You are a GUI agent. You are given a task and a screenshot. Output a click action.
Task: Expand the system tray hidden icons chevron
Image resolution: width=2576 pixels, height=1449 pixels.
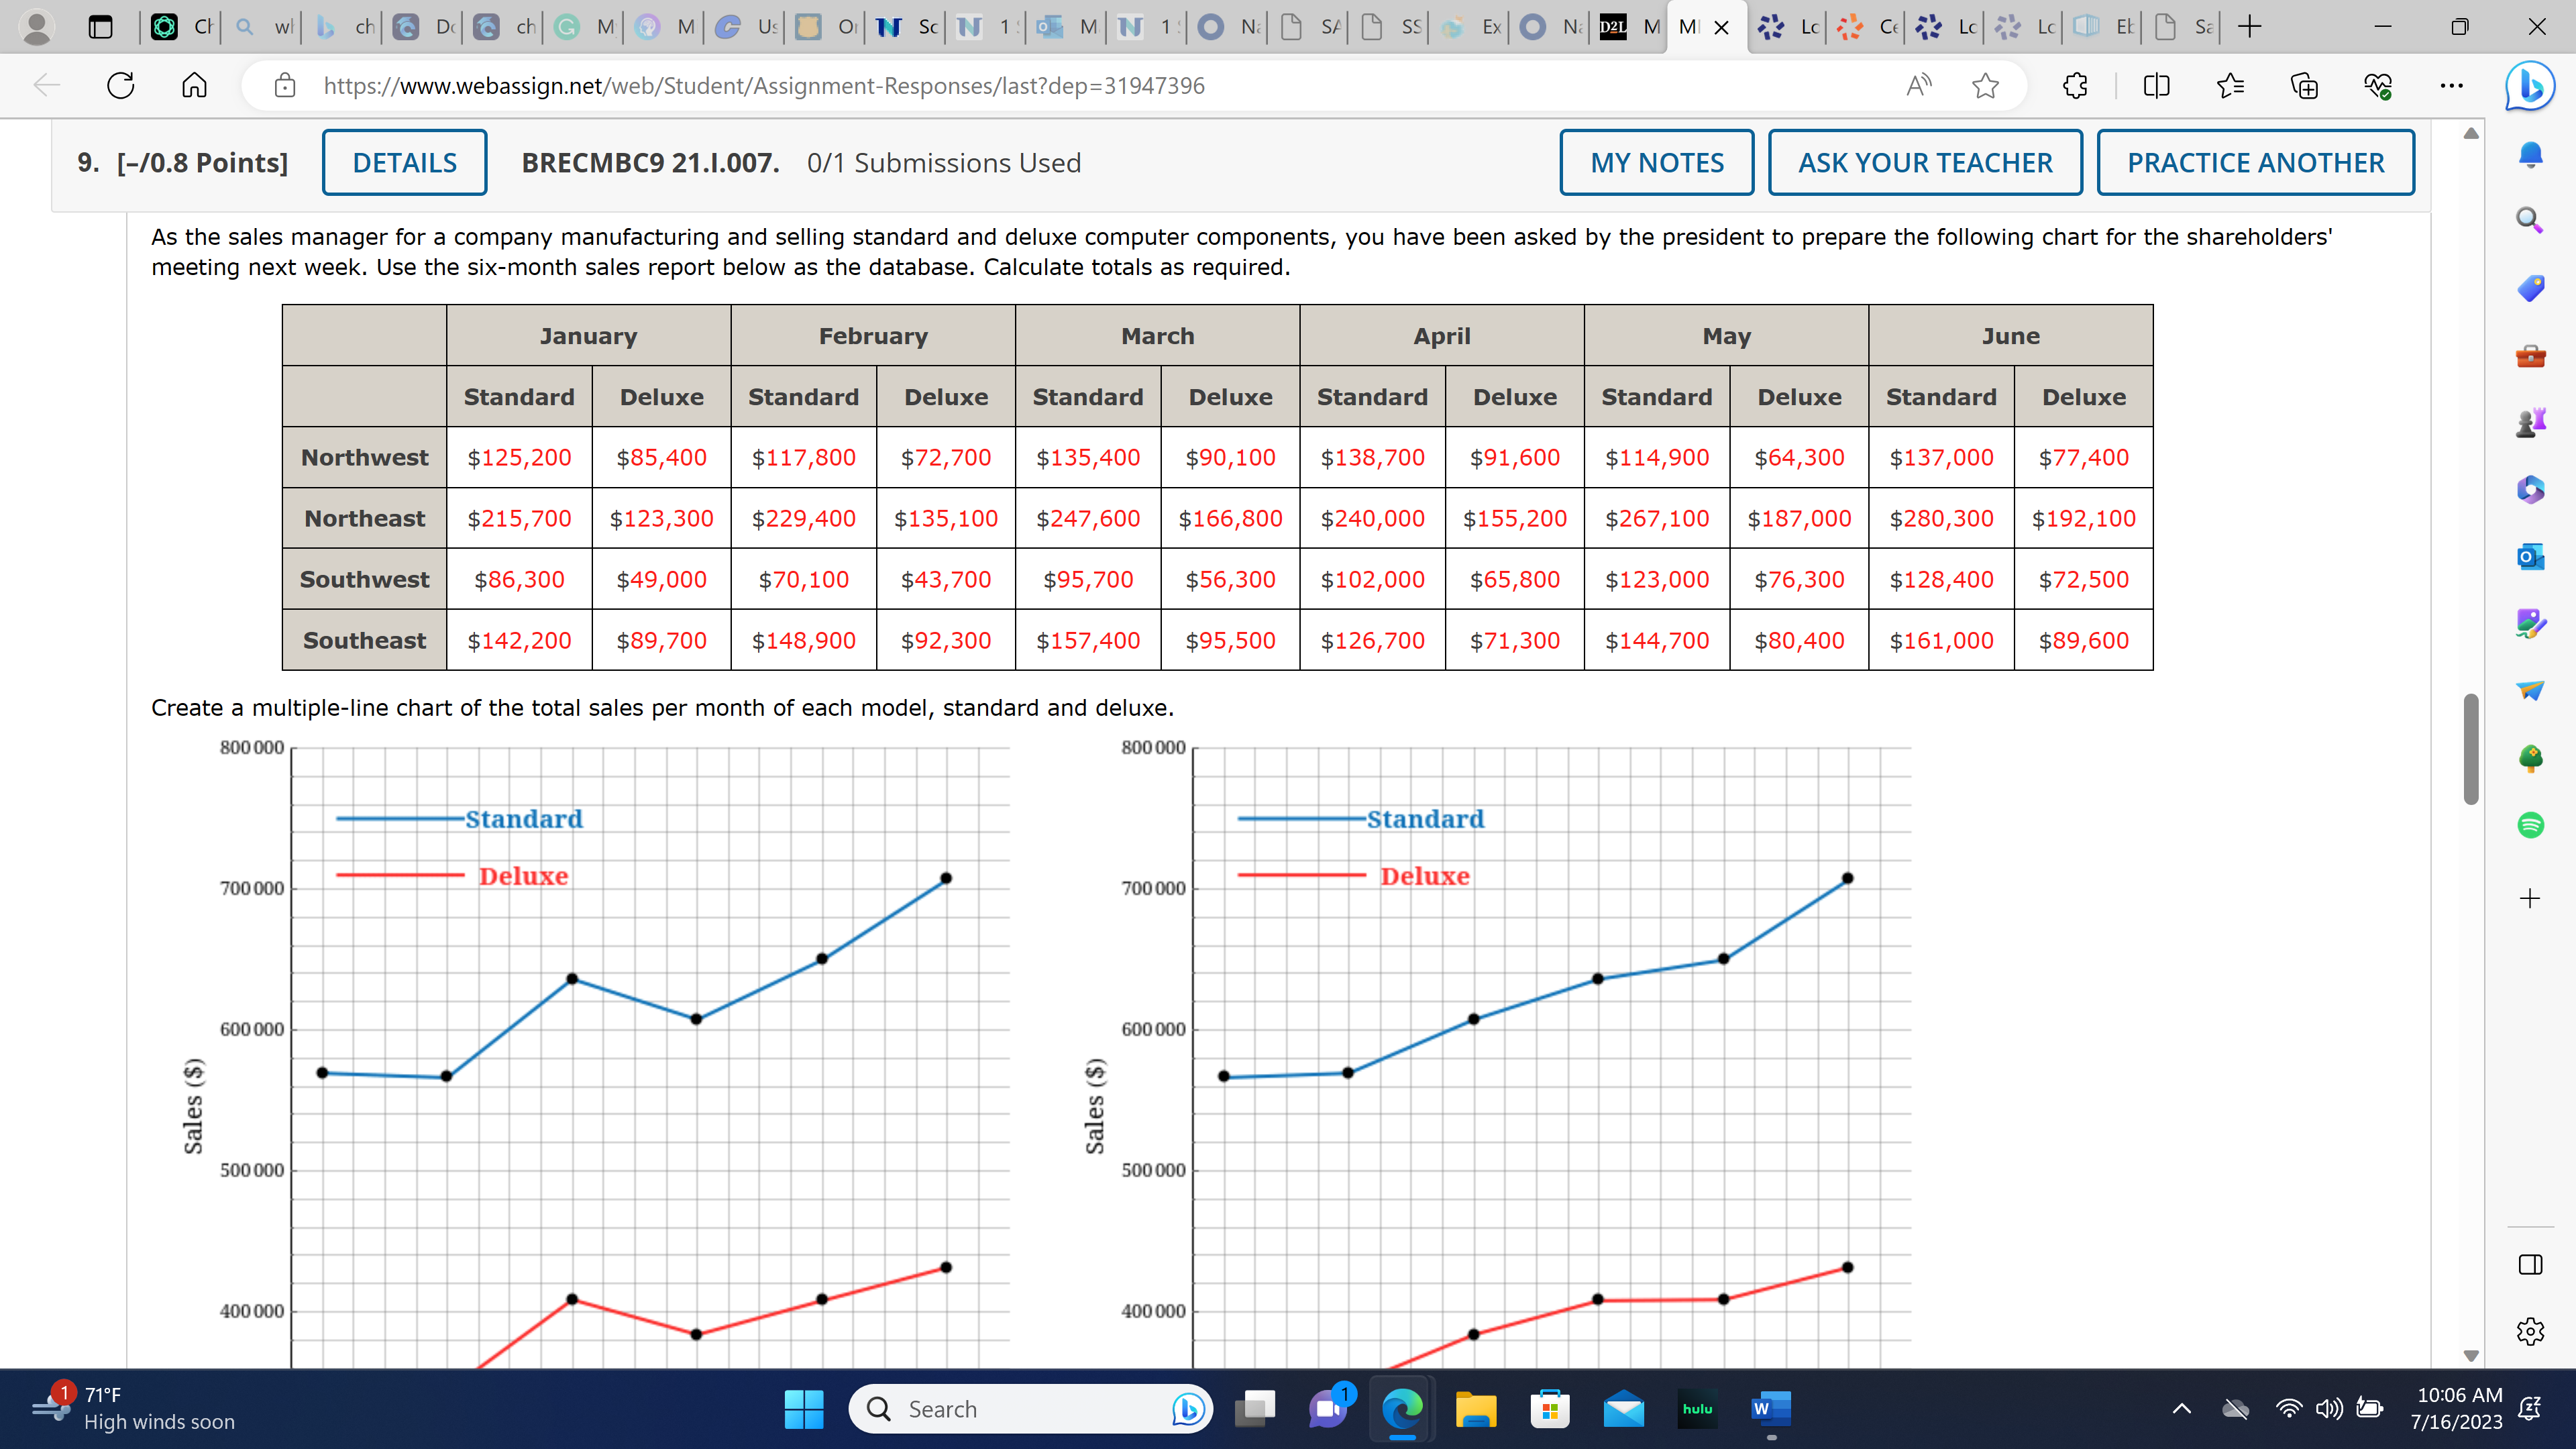(x=2182, y=1409)
